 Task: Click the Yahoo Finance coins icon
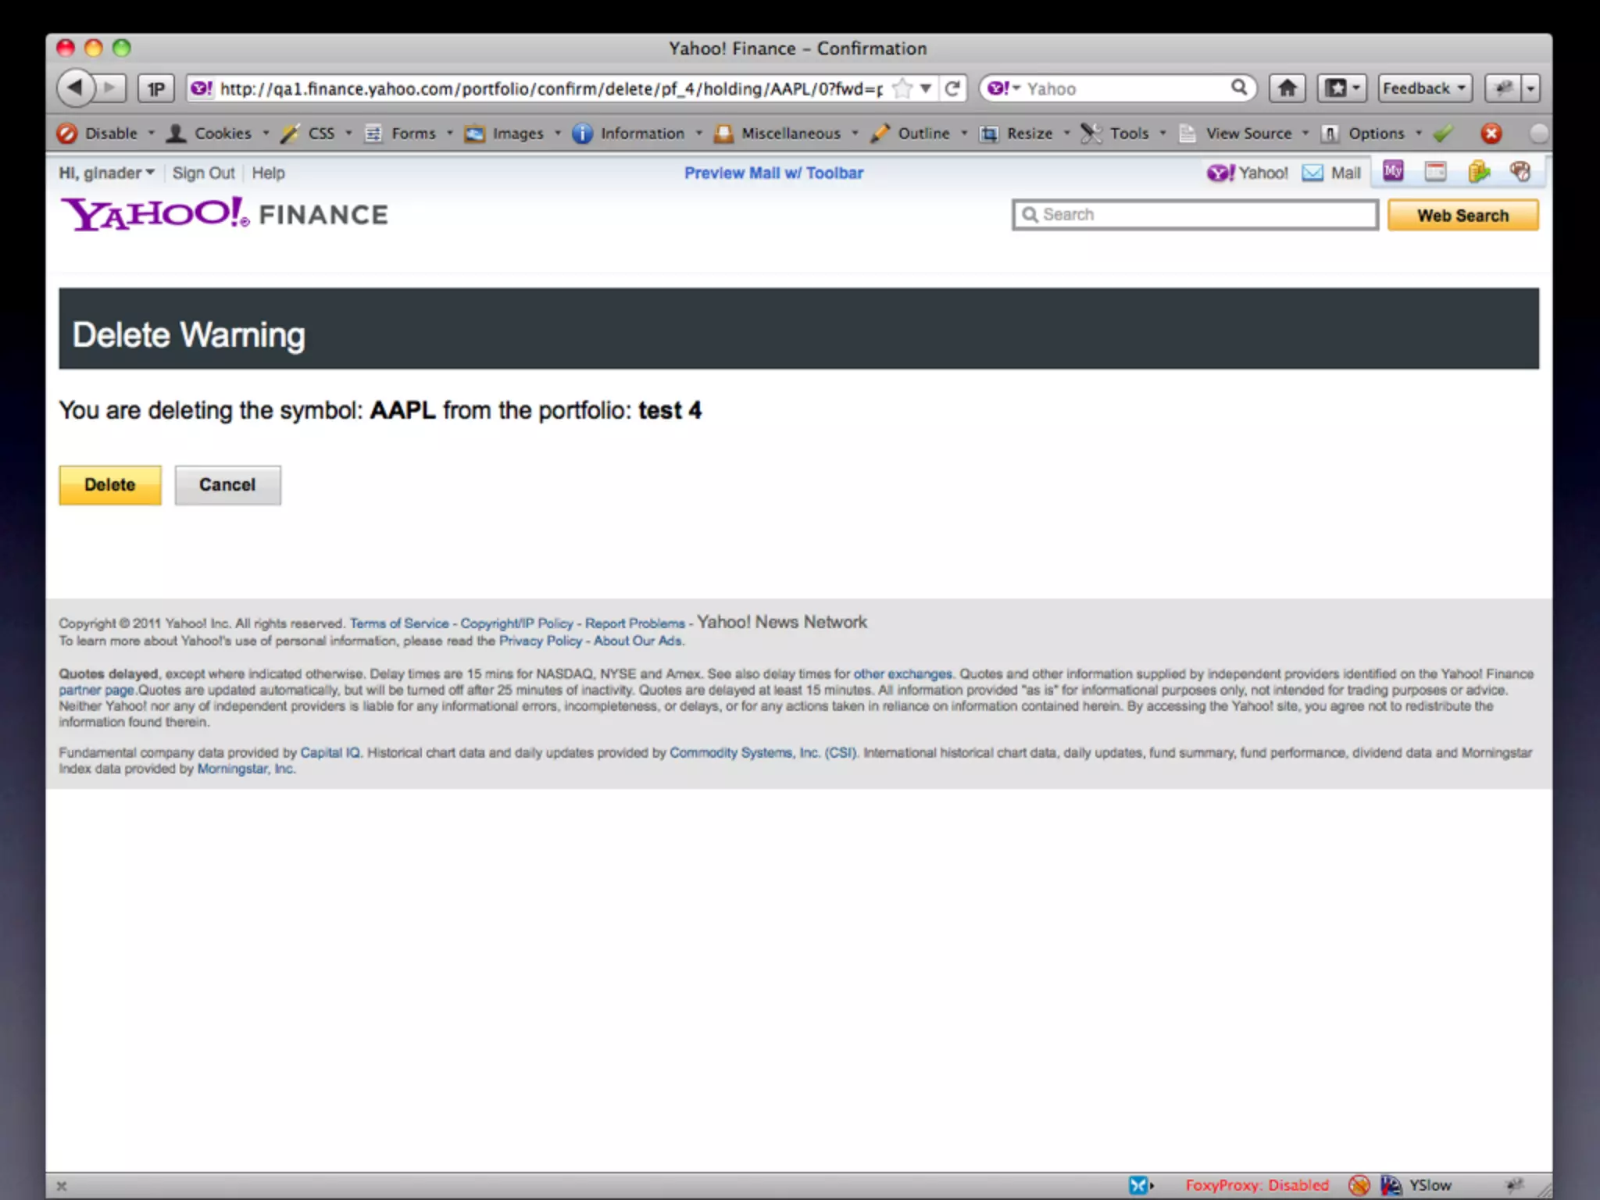pyautogui.click(x=1478, y=171)
